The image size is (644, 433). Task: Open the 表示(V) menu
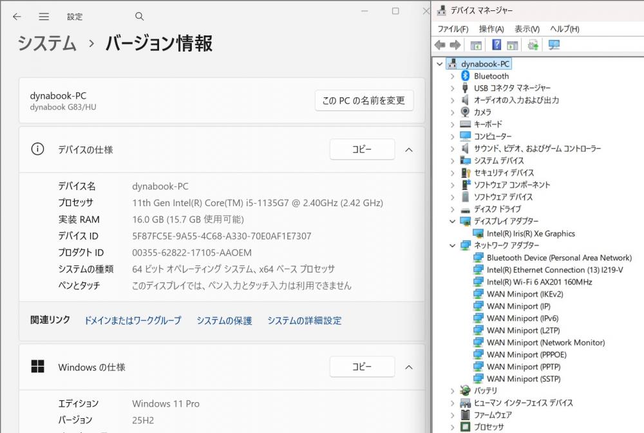point(527,29)
